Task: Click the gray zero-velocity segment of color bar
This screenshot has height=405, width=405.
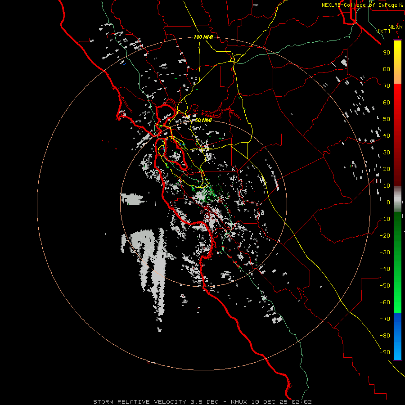Action: point(397,199)
